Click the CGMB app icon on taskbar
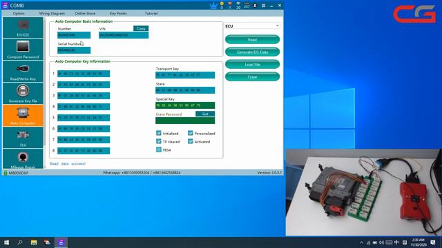This screenshot has height=248, width=442. 61,242
